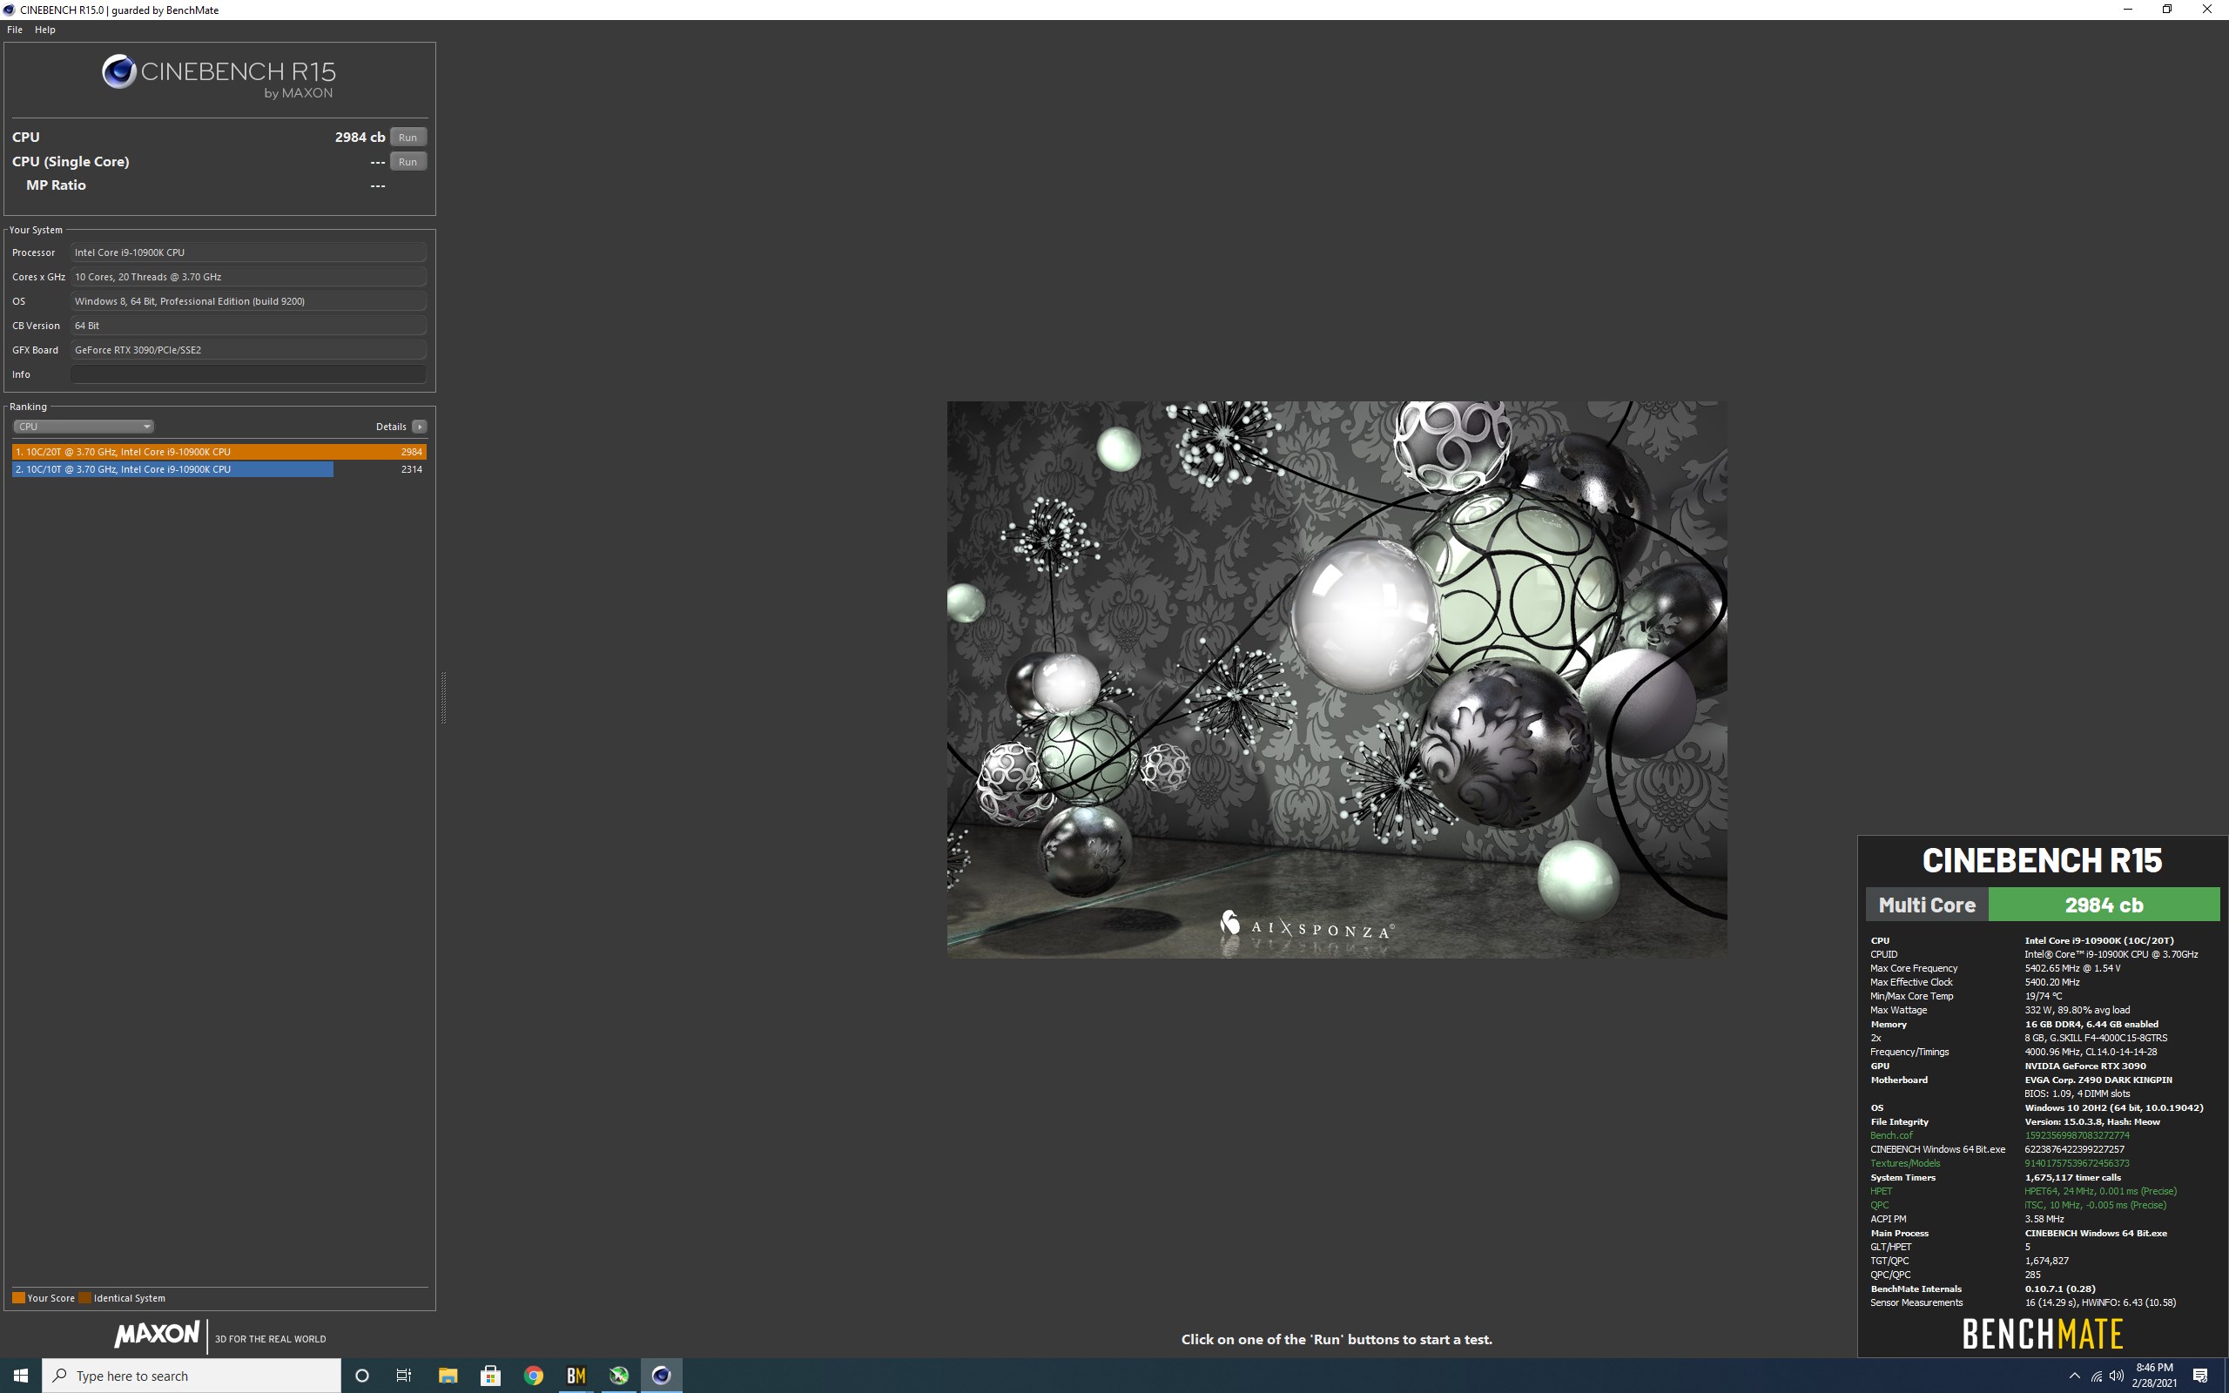
Task: Click the Cores x GHz field
Action: click(x=248, y=276)
